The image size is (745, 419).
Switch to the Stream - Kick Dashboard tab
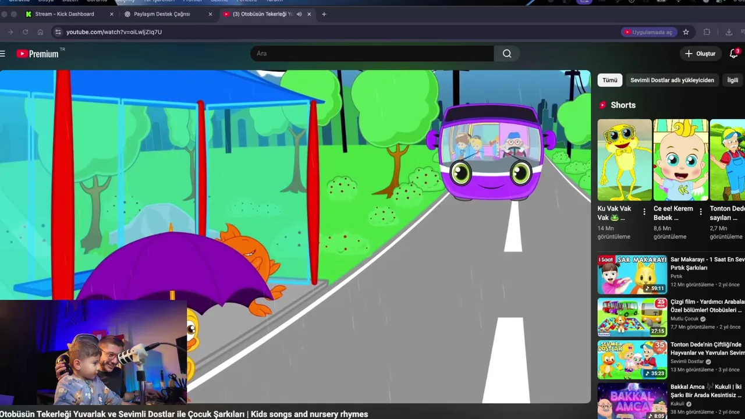coord(64,14)
